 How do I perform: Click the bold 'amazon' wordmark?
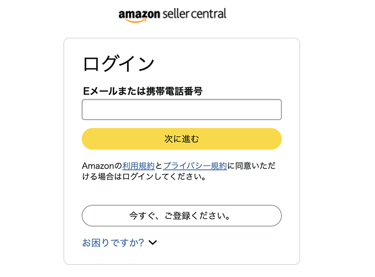point(139,15)
